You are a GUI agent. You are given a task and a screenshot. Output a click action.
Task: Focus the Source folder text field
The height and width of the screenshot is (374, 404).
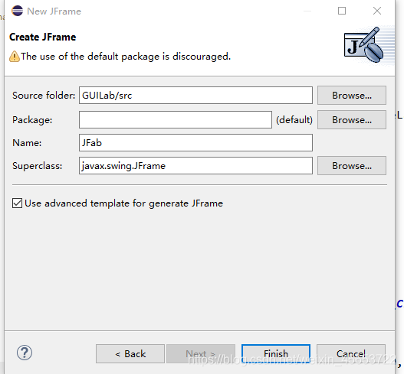point(195,96)
